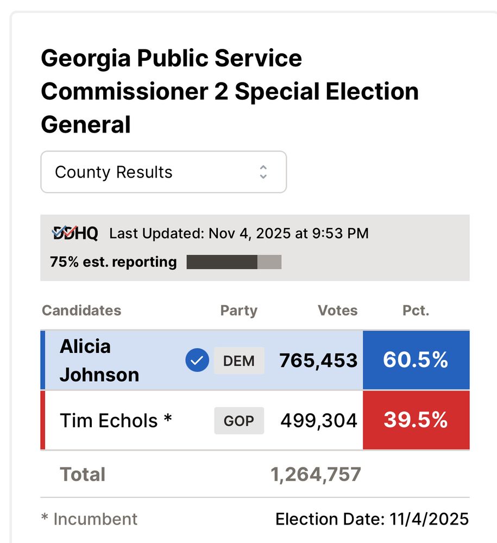Screen dimensions: 497x543
Task: Click Alicia Johnson's name
Action: (99, 360)
